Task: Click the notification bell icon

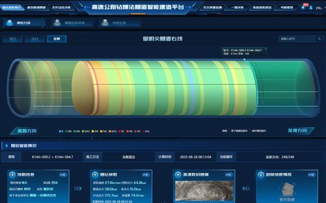Action: (303, 8)
